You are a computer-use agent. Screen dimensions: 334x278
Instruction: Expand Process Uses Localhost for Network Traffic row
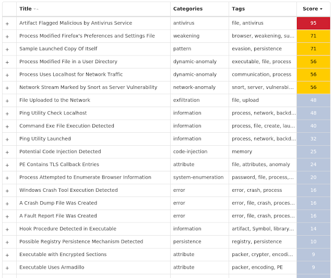[7, 75]
